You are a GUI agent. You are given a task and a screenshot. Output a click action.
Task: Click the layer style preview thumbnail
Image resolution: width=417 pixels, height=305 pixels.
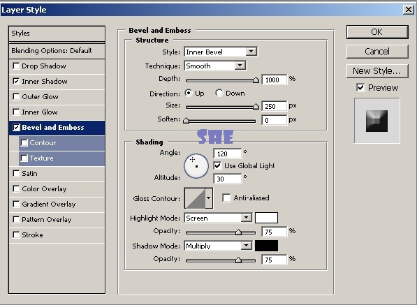coord(377,121)
